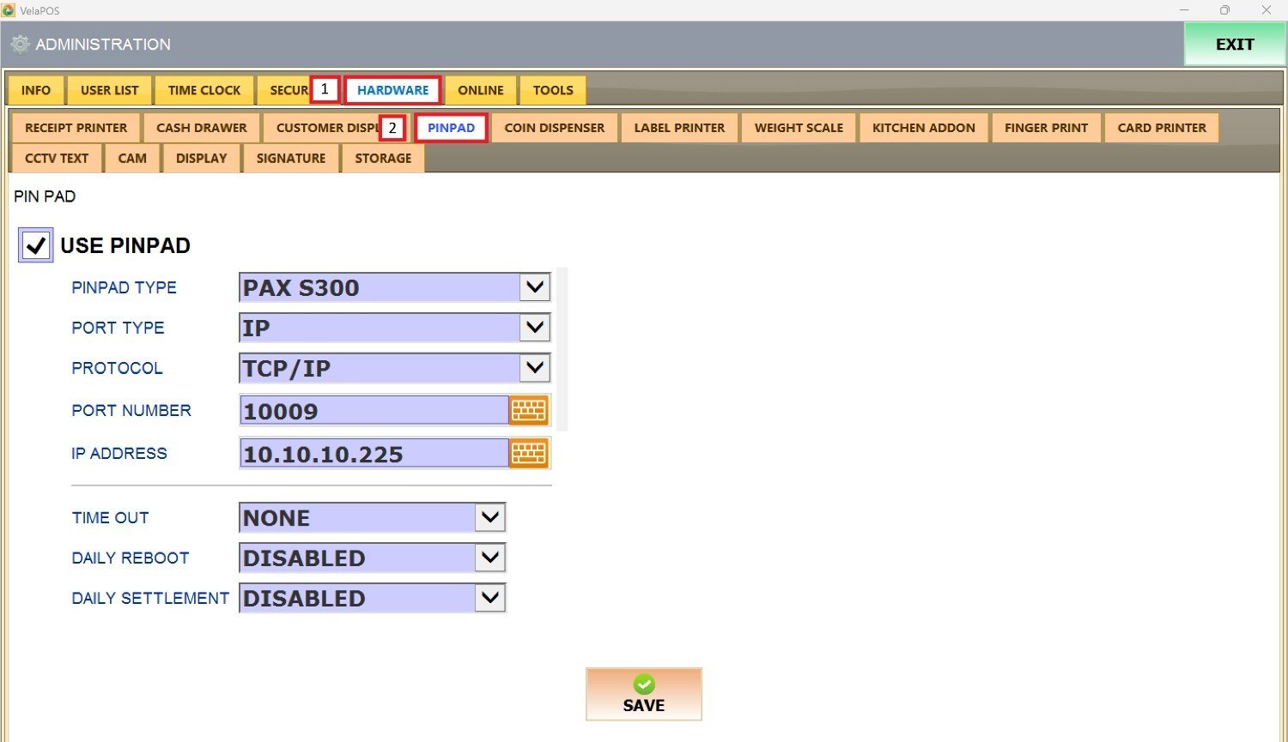
Task: Expand the Pinpad Type dropdown
Action: [534, 287]
